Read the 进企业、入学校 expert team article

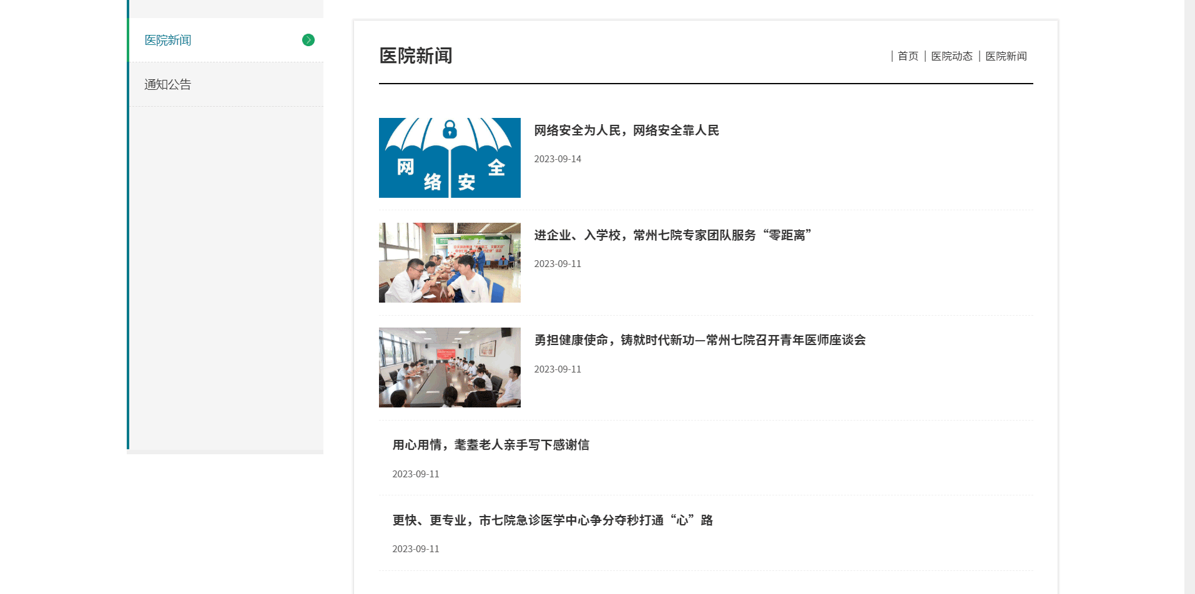(672, 235)
